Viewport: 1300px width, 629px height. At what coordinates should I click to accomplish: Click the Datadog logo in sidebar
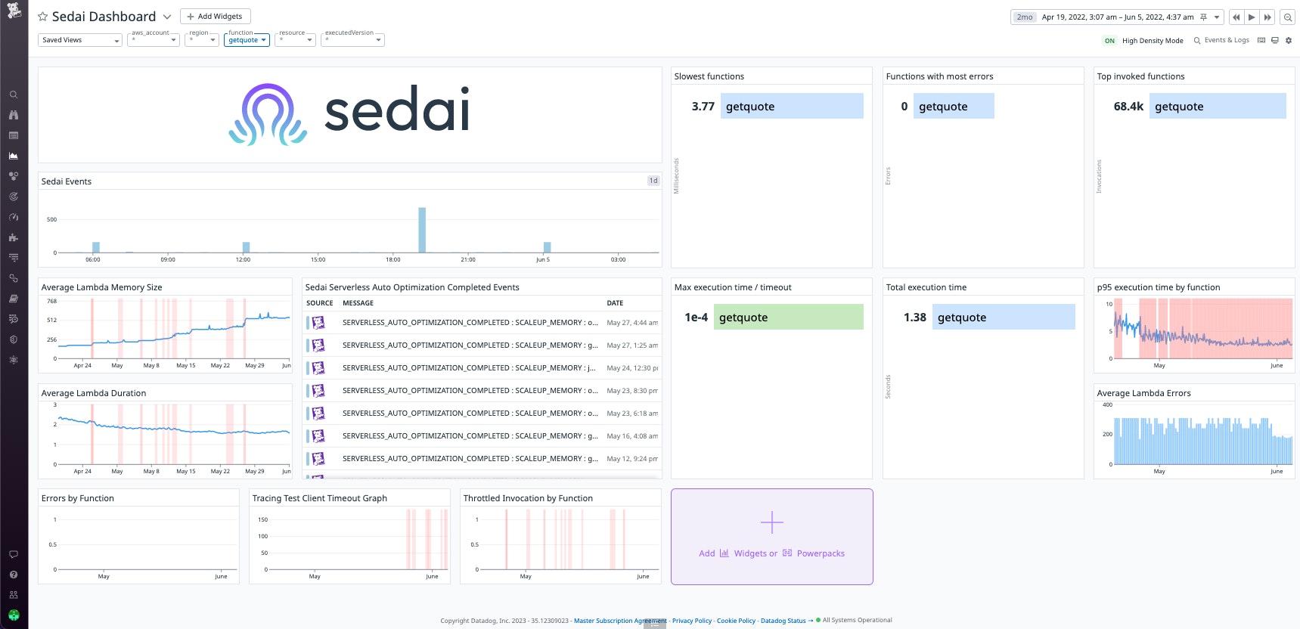click(x=14, y=11)
